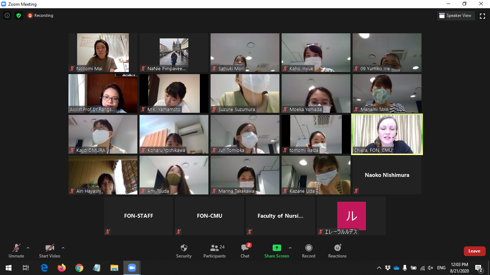
Task: Open the meeting information icon
Action: (7, 15)
